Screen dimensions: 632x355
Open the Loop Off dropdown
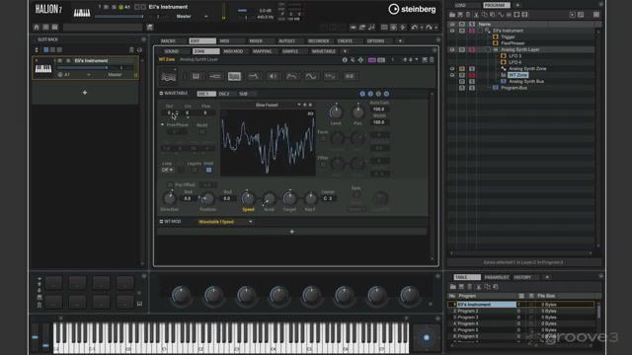coord(167,170)
